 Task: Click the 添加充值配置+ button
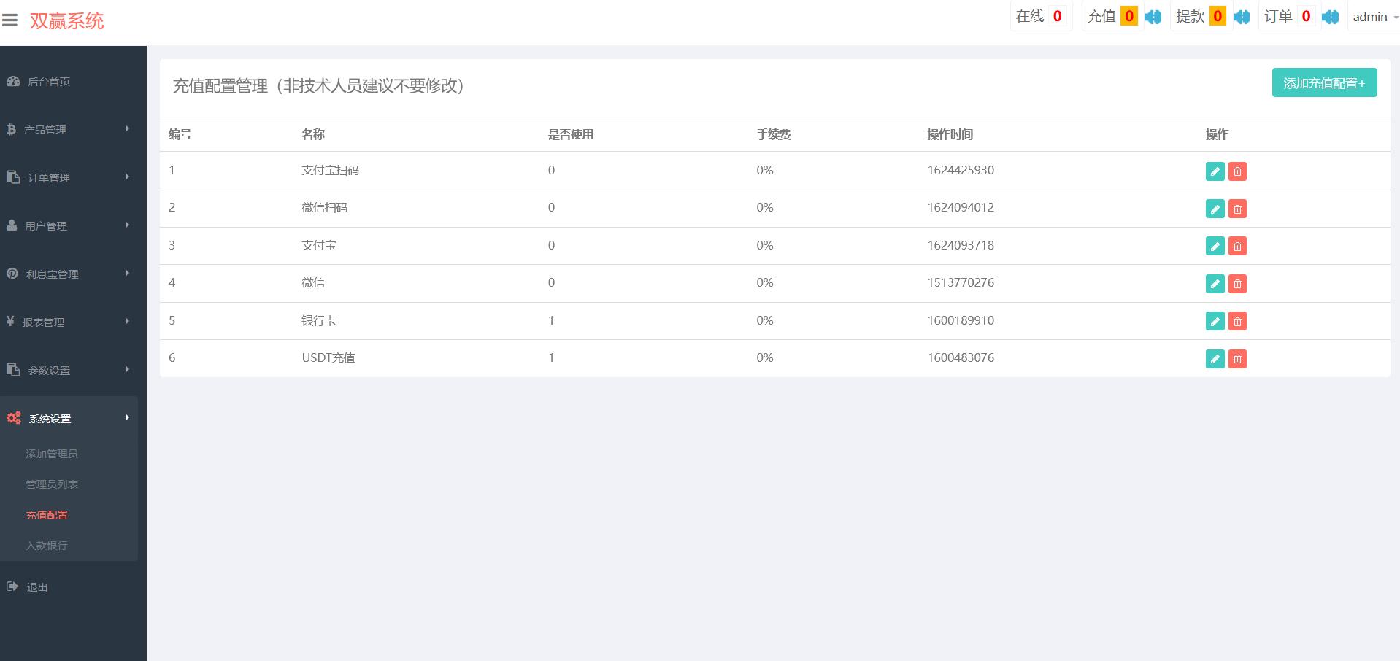pos(1324,82)
